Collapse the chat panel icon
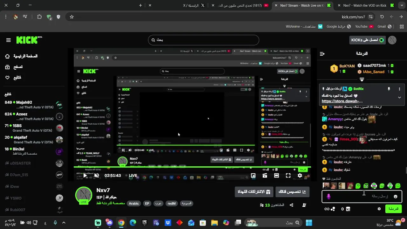407x229 pixels. [x=322, y=54]
